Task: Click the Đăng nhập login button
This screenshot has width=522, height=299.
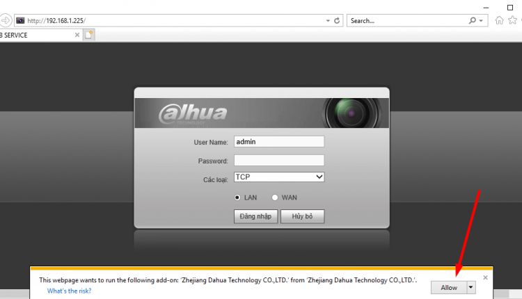Action: pyautogui.click(x=255, y=216)
